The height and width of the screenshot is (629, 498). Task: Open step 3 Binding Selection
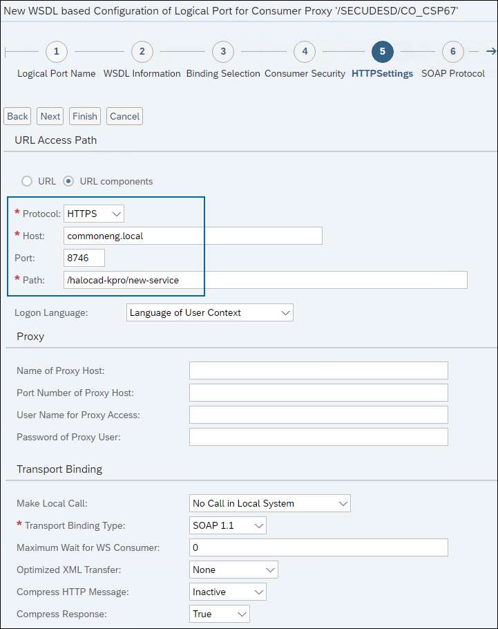[x=223, y=51]
